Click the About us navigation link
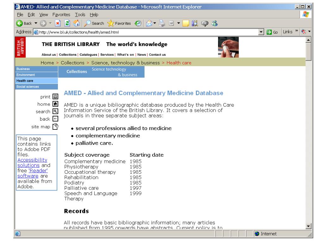The image size is (324, 243). [48, 55]
